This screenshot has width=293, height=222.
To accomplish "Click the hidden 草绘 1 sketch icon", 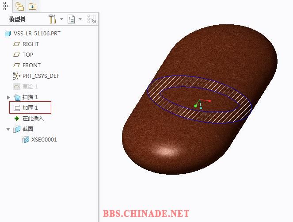I will (17, 87).
